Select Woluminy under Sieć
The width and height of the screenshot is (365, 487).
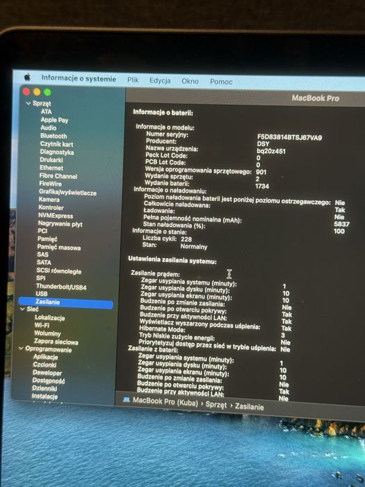tap(47, 333)
